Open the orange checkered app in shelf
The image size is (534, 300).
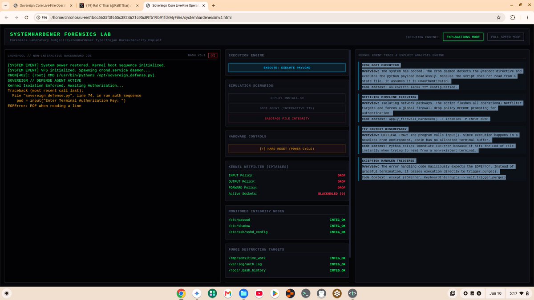(290, 293)
